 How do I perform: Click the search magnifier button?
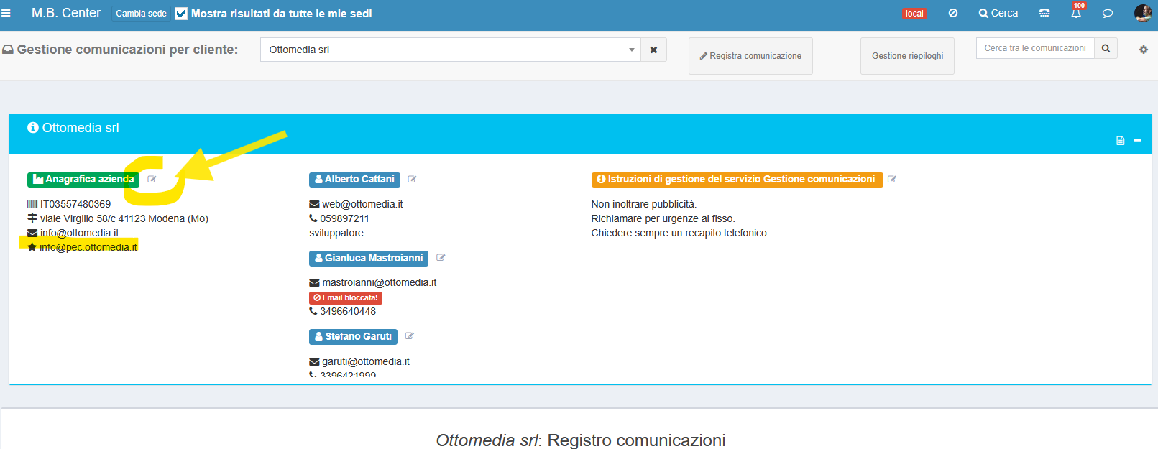click(x=1106, y=48)
